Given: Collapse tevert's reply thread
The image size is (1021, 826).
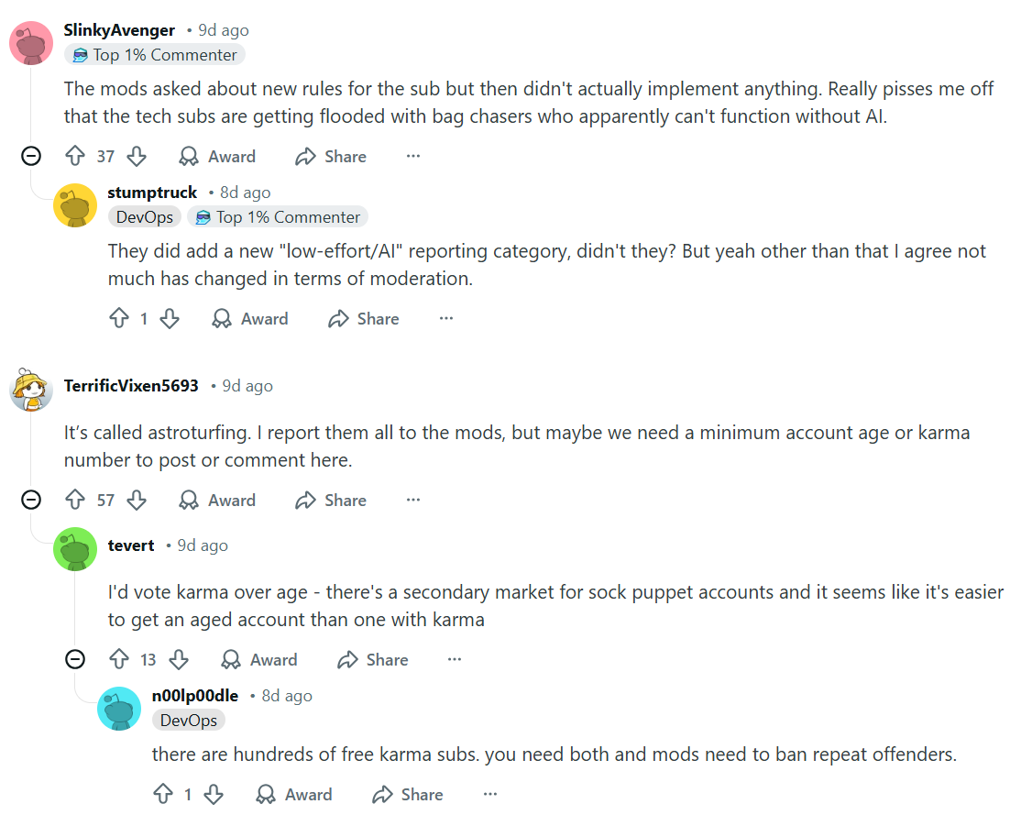Looking at the screenshot, I should click(x=74, y=659).
